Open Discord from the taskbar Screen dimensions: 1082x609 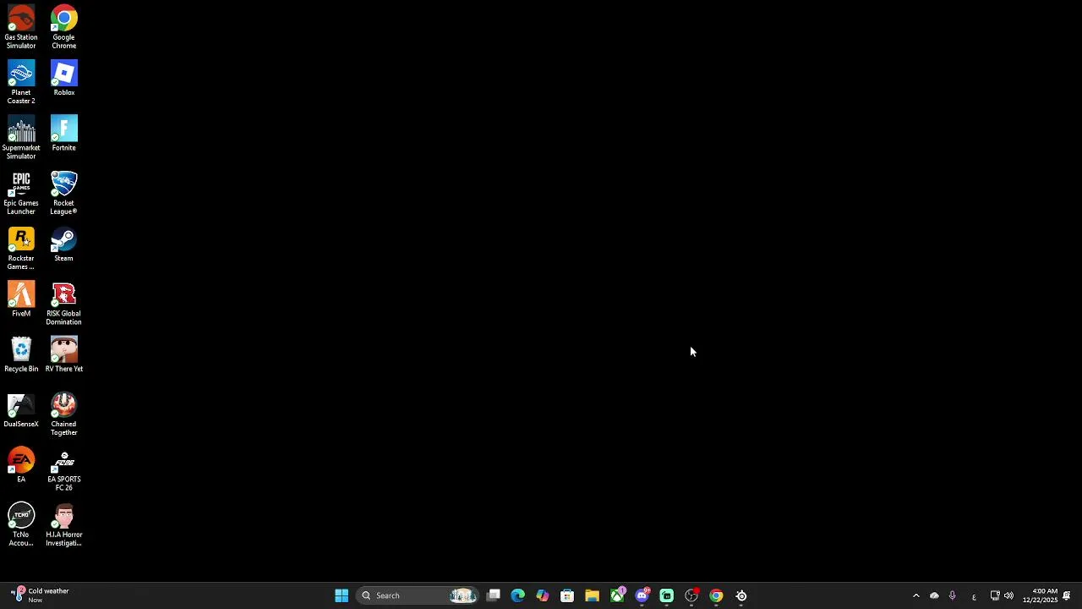[x=642, y=595]
